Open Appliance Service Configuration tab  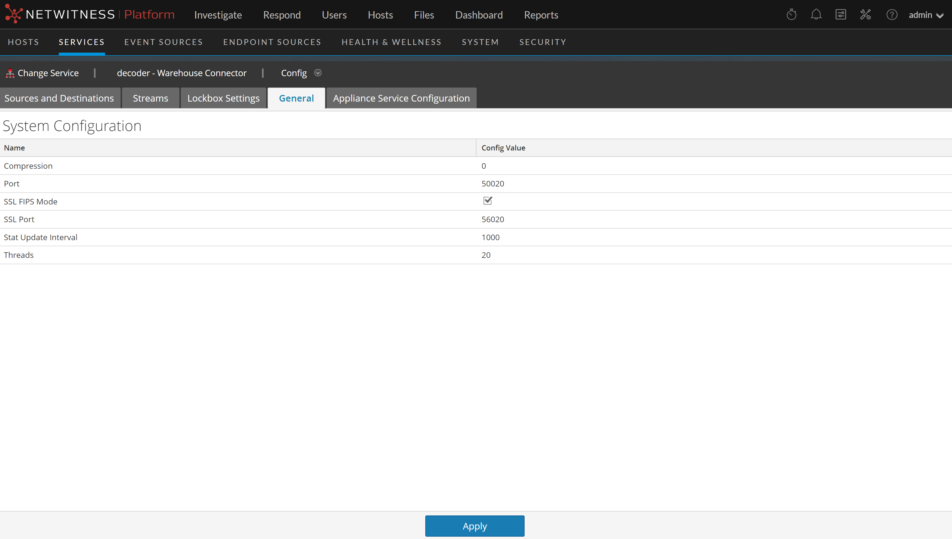[401, 98]
